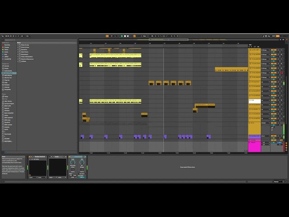Click the Add Folder link
Image resolution: width=289 pixels, height=217 pixels.
pyautogui.click(x=8, y=141)
